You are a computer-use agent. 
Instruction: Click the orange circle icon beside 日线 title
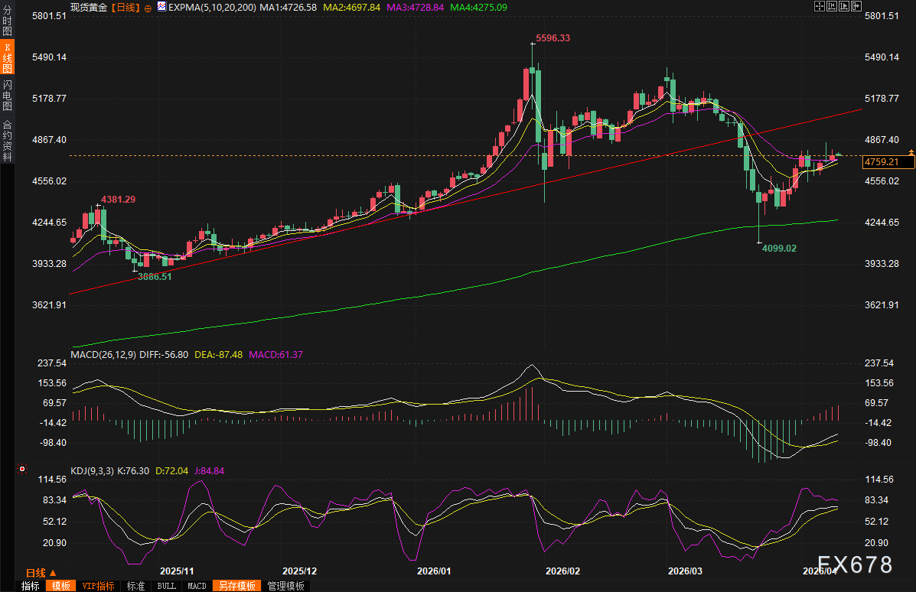click(x=148, y=6)
